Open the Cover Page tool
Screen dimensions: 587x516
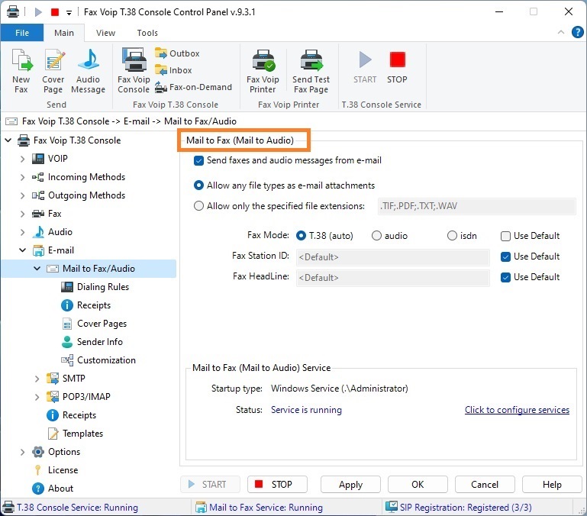(53, 71)
